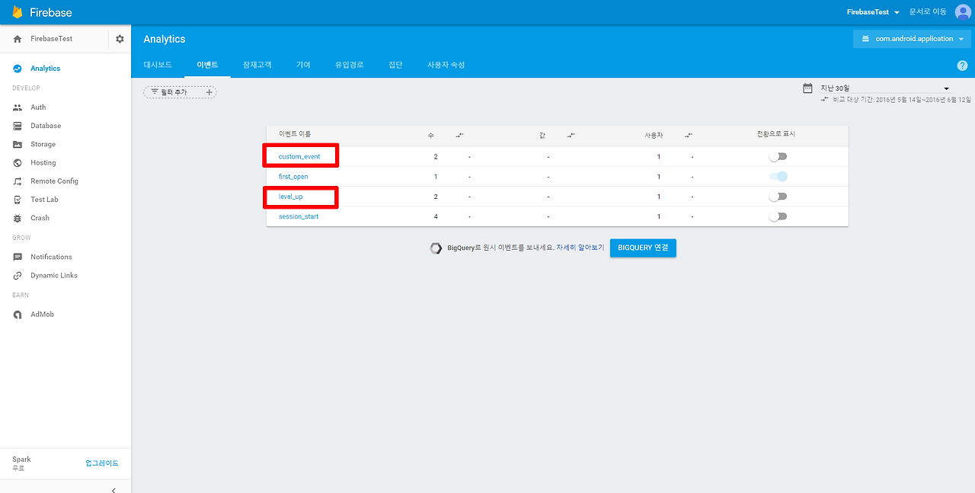Toggle conversion for first_open
Image resolution: width=975 pixels, height=493 pixels.
coord(778,176)
